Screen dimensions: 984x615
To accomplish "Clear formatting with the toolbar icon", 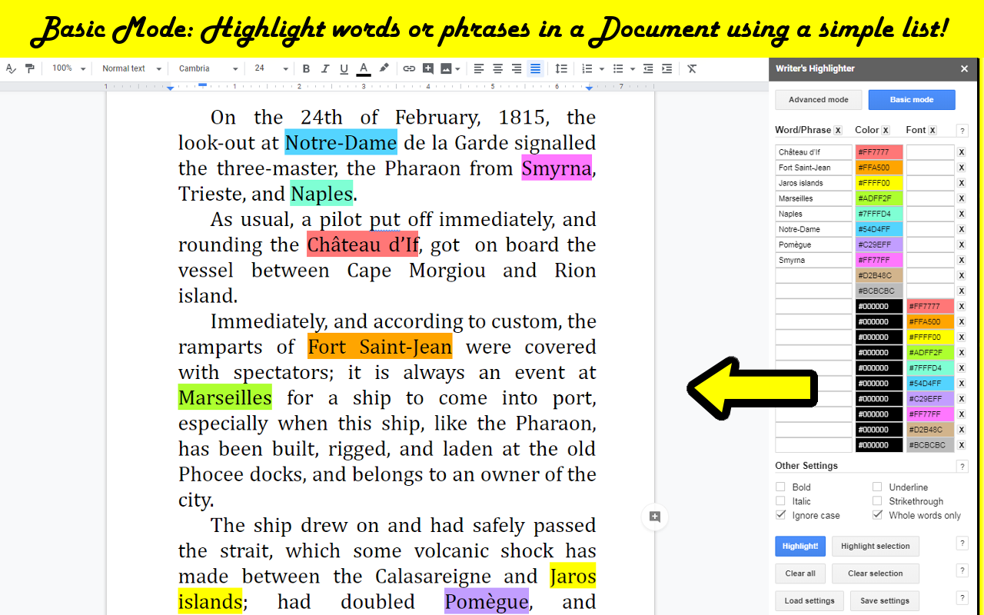I will tap(692, 68).
